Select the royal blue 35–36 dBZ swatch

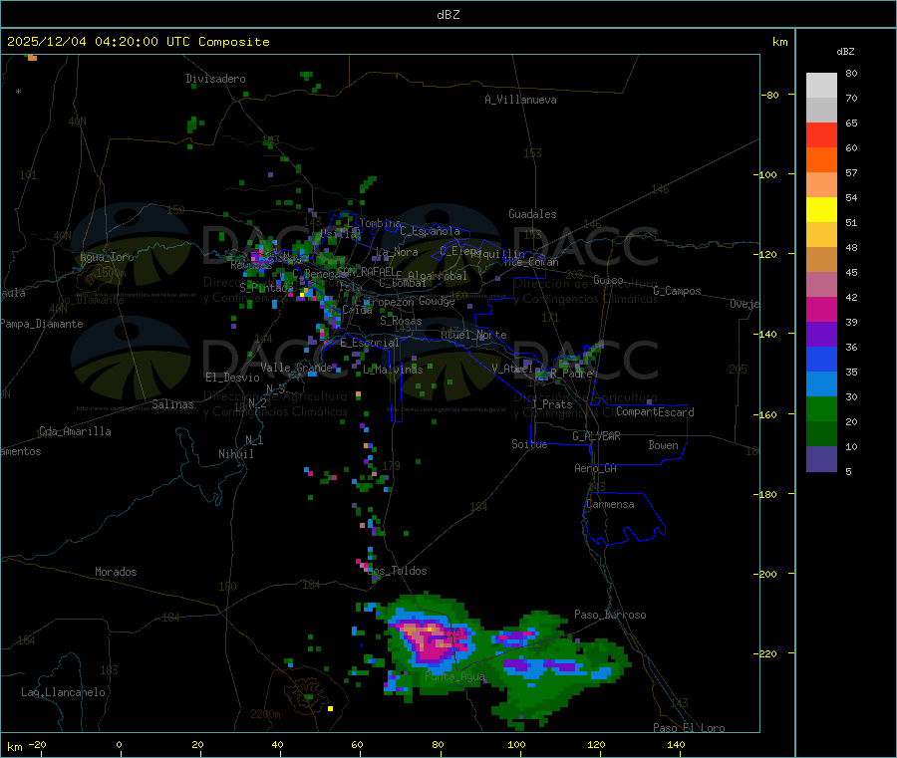[821, 359]
